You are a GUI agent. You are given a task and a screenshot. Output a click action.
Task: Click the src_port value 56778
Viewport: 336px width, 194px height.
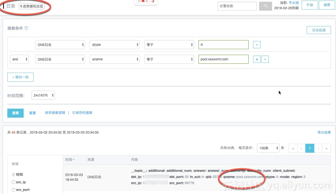[189, 183]
